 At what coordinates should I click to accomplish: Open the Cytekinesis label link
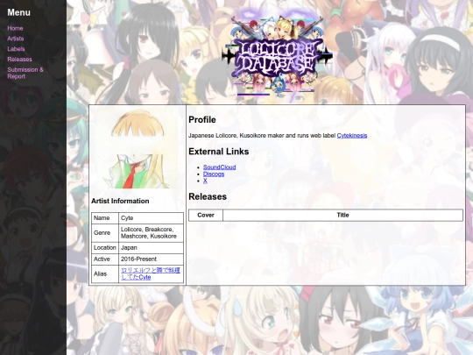coord(352,136)
